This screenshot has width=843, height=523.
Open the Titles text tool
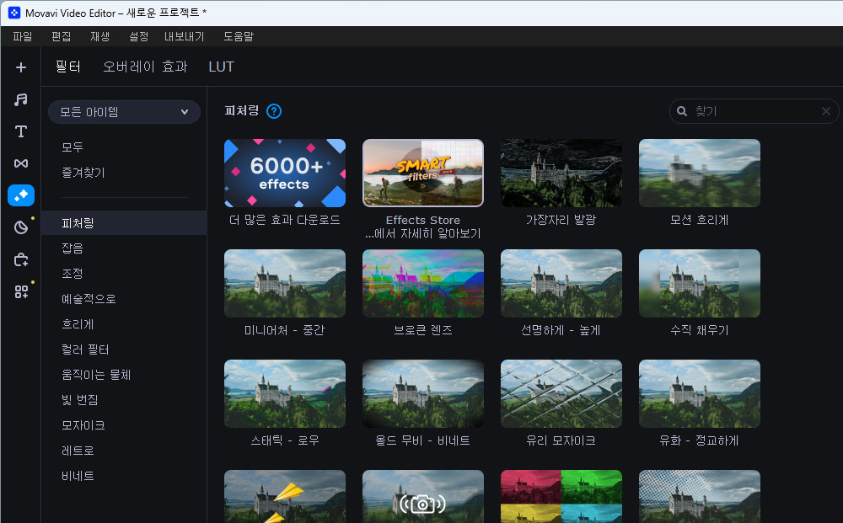21,131
